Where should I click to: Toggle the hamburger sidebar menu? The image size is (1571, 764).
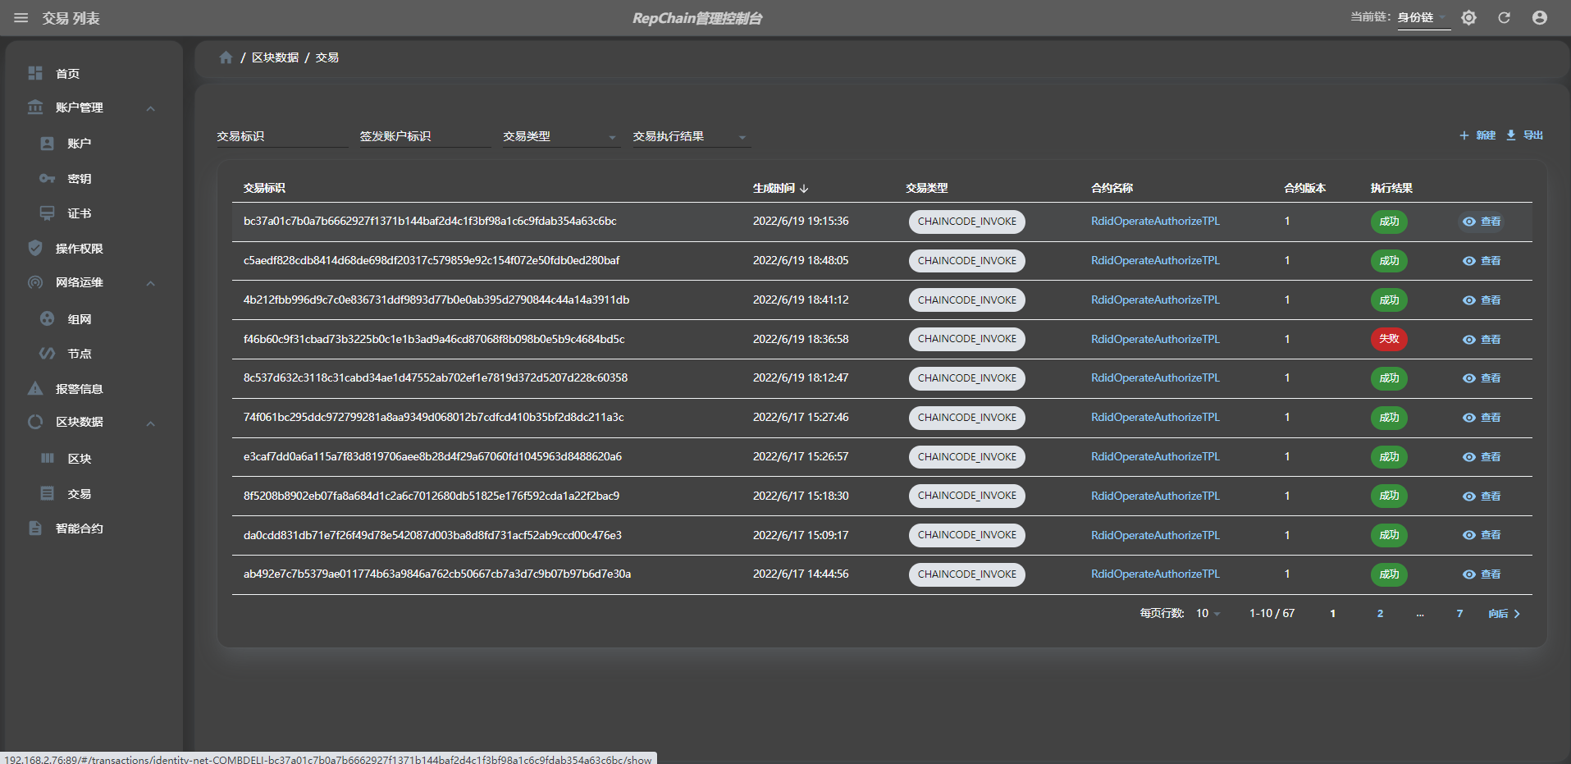[21, 18]
